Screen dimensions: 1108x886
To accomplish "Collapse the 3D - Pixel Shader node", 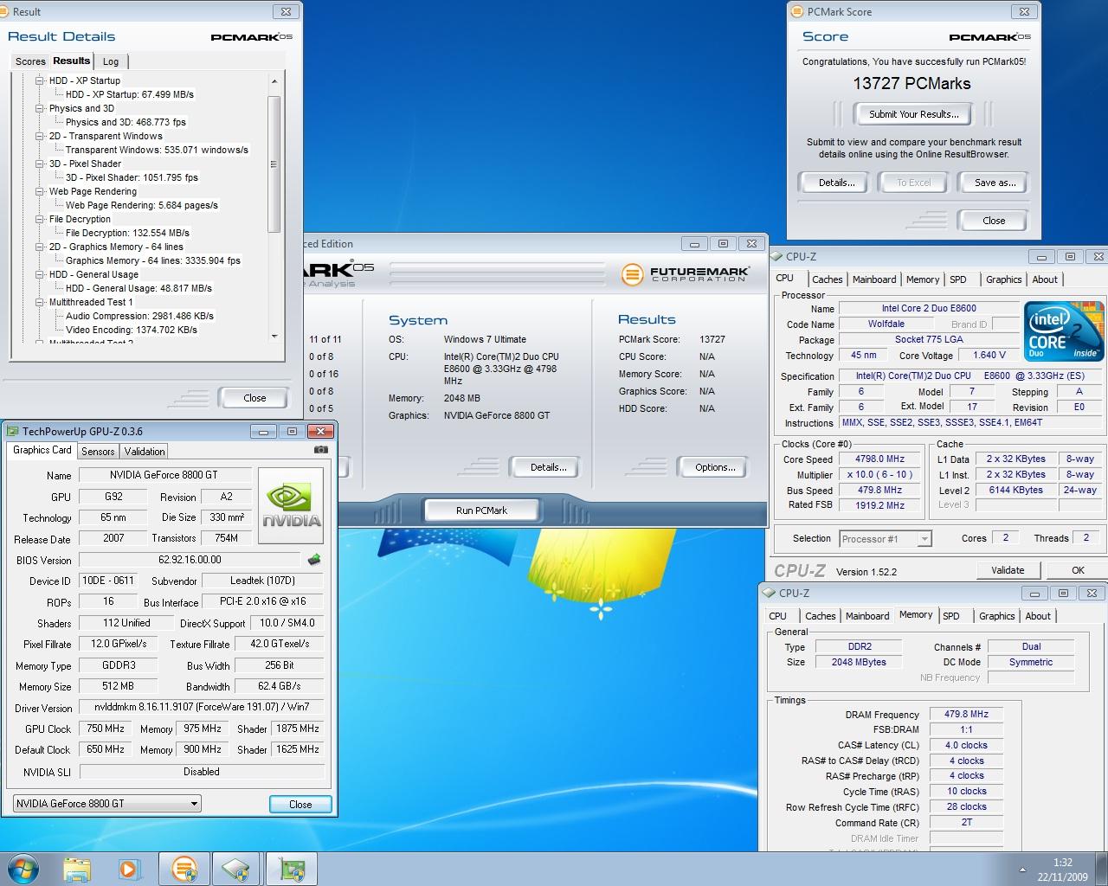I will 40,164.
